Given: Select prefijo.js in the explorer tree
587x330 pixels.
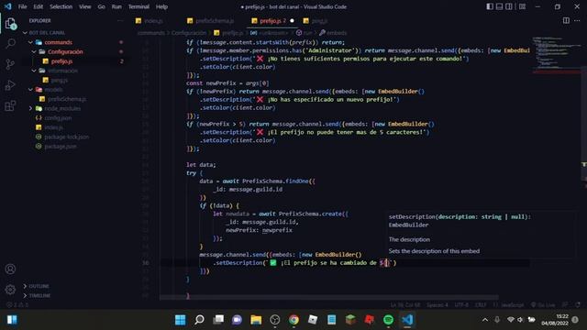Looking at the screenshot, I should [61, 61].
